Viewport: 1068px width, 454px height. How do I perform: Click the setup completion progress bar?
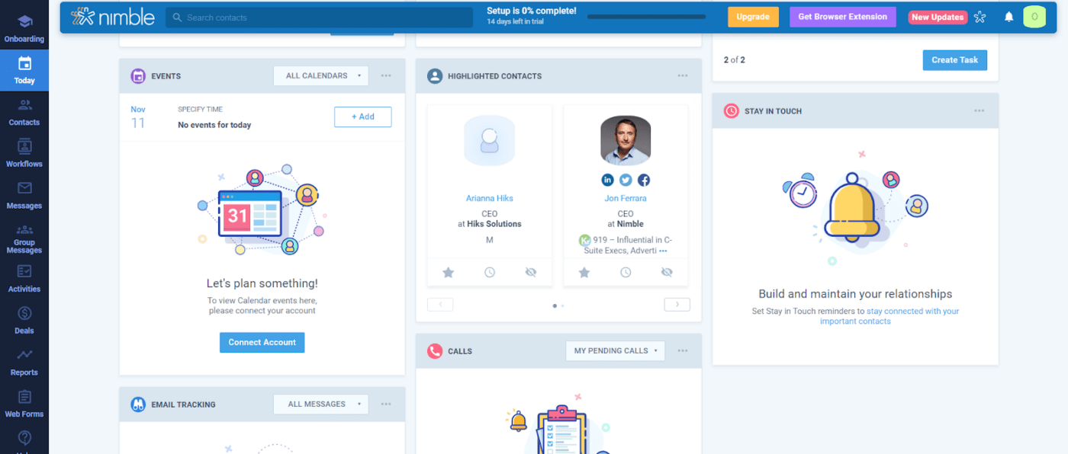647,17
